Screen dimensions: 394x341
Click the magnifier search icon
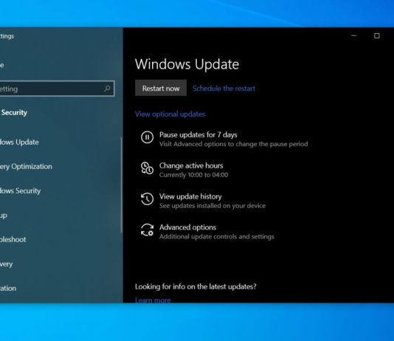[107, 89]
